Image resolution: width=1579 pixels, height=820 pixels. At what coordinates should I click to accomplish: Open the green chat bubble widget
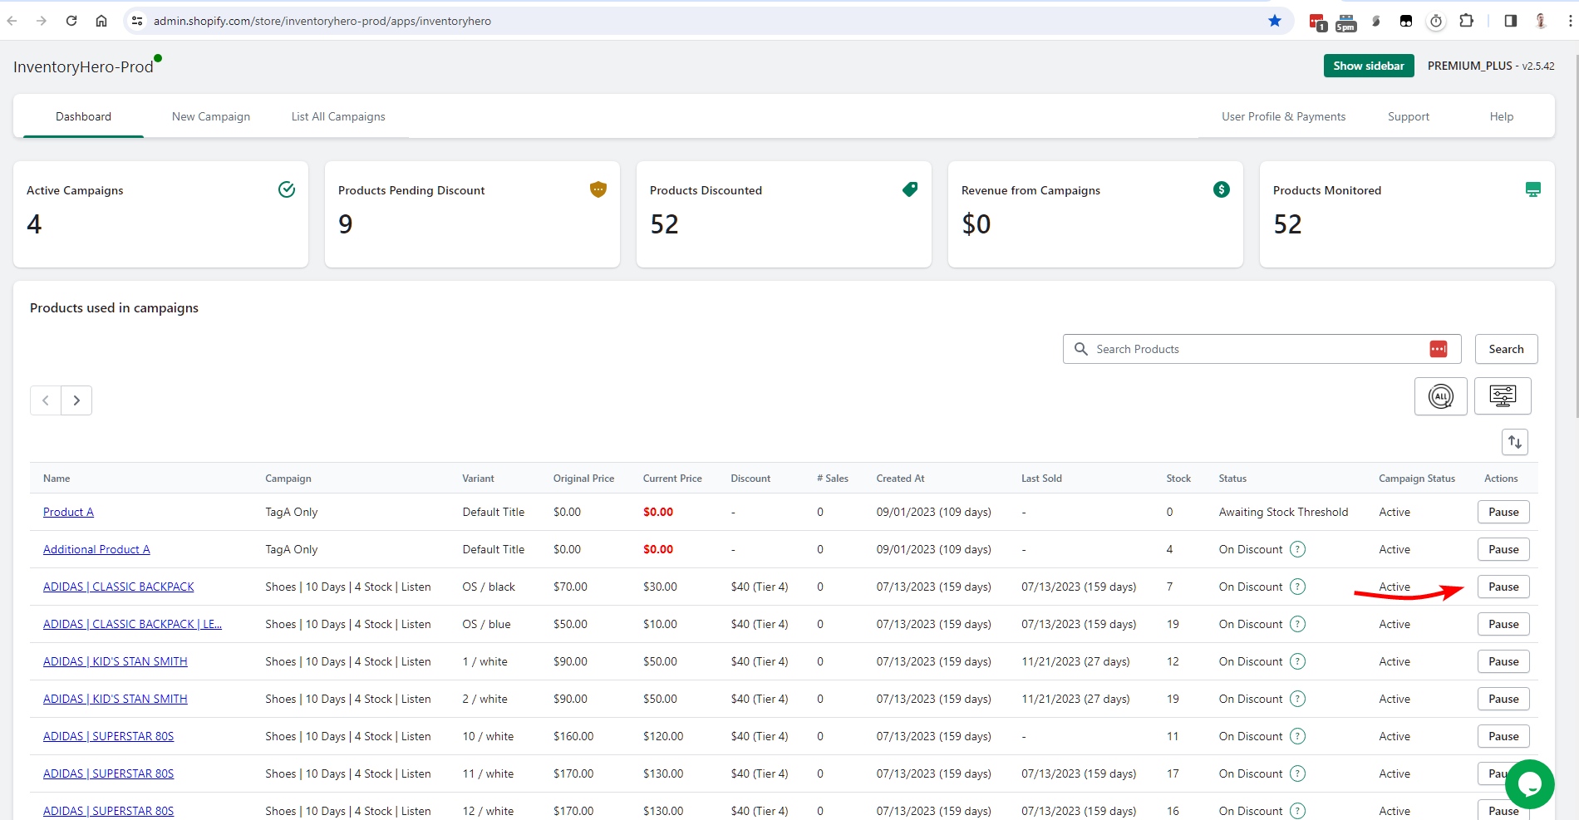1529,784
